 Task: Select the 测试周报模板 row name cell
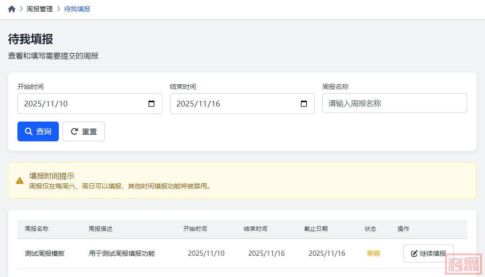(x=45, y=253)
